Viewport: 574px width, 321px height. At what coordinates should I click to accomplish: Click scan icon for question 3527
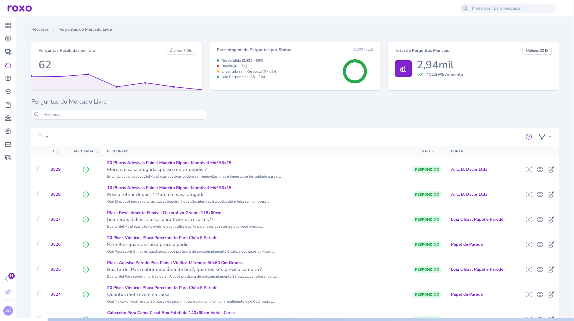(529, 220)
